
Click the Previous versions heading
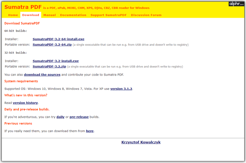tap(18, 124)
